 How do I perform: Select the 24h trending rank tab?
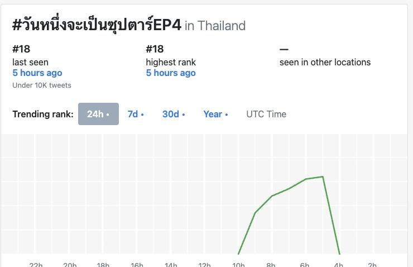point(98,114)
